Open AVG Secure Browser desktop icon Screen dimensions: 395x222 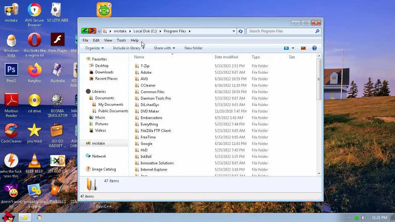coord(34,15)
